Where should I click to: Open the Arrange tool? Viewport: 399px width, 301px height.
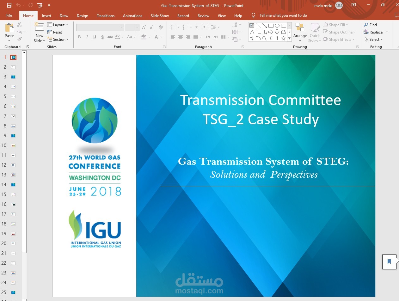tap(300, 32)
